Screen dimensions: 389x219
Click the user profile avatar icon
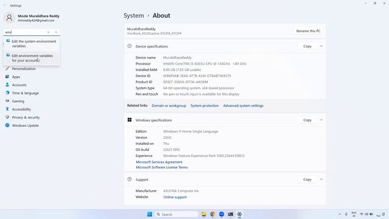point(10,18)
